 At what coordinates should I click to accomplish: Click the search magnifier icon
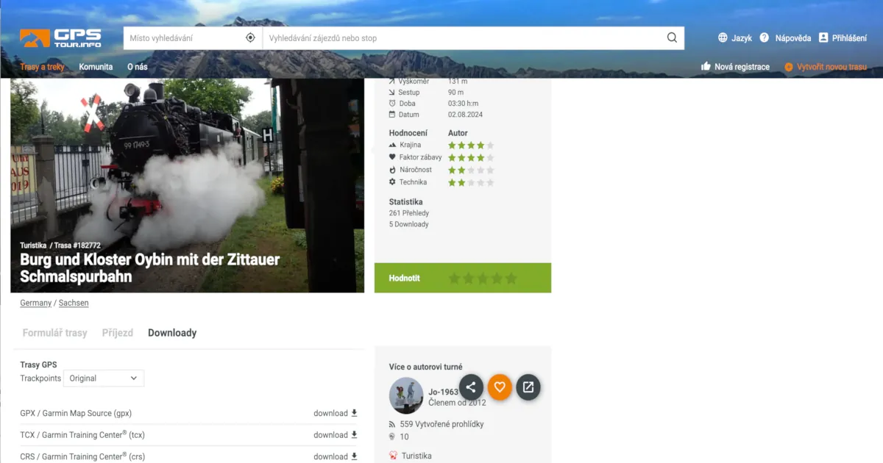click(x=671, y=37)
